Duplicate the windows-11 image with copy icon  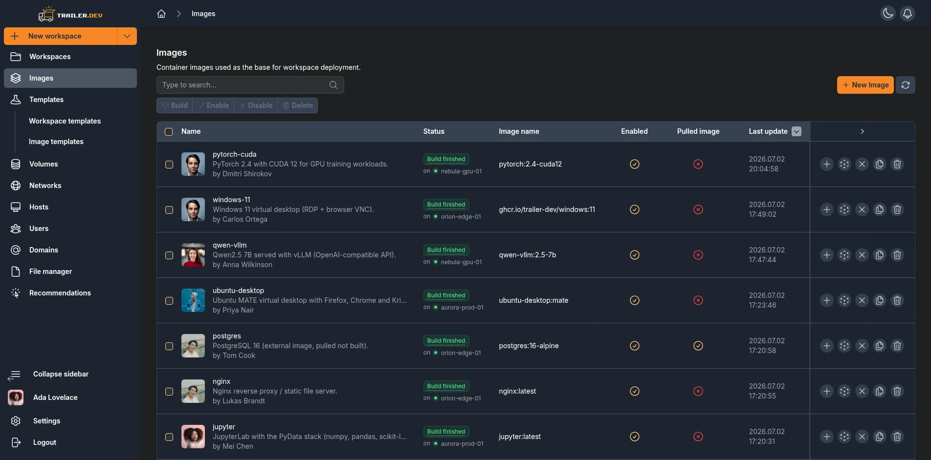coord(880,209)
